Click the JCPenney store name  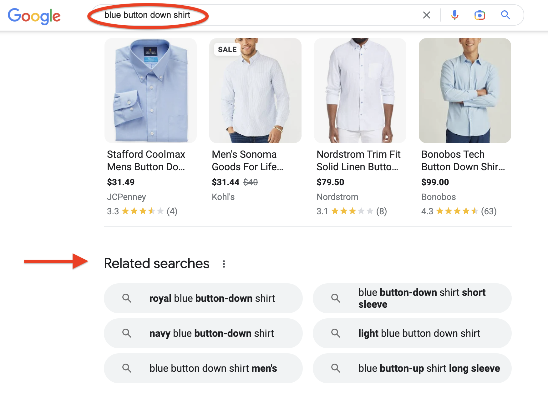point(126,197)
